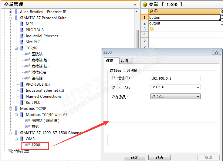Viewport: 223px width, 161px height.
Task: Click the 溥德苑站 connection icon
Action: pyautogui.click(x=28, y=72)
